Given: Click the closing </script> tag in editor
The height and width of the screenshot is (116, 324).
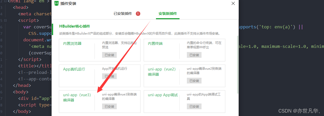Looking at the screenshot, I should [30, 59].
